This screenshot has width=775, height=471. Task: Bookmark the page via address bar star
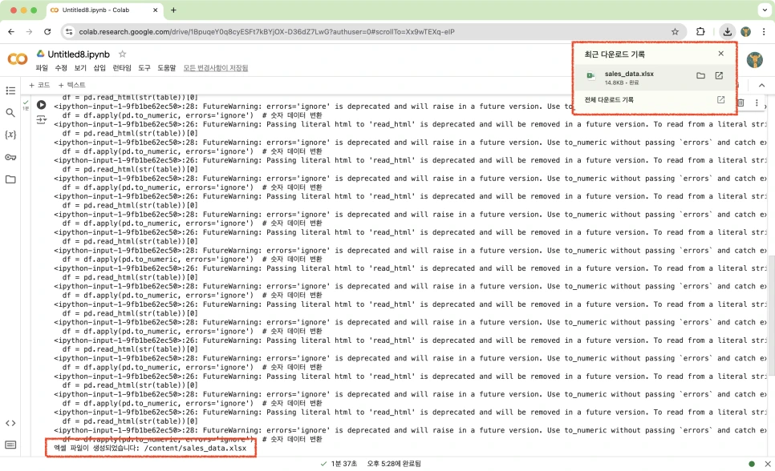click(x=674, y=31)
